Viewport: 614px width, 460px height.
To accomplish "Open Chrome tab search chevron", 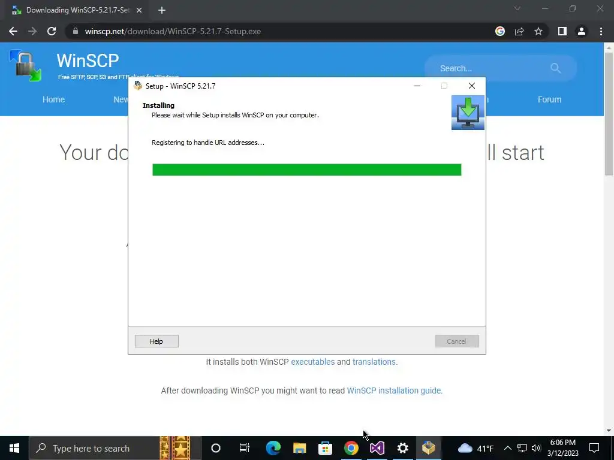I will (517, 8).
